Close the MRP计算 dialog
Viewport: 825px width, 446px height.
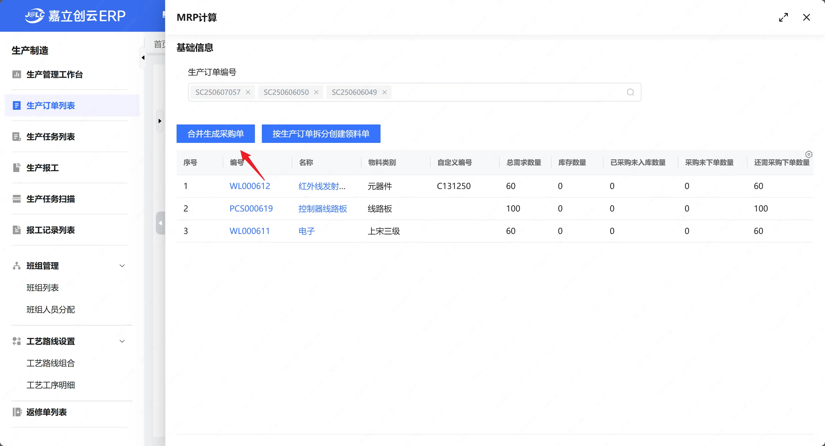(806, 17)
